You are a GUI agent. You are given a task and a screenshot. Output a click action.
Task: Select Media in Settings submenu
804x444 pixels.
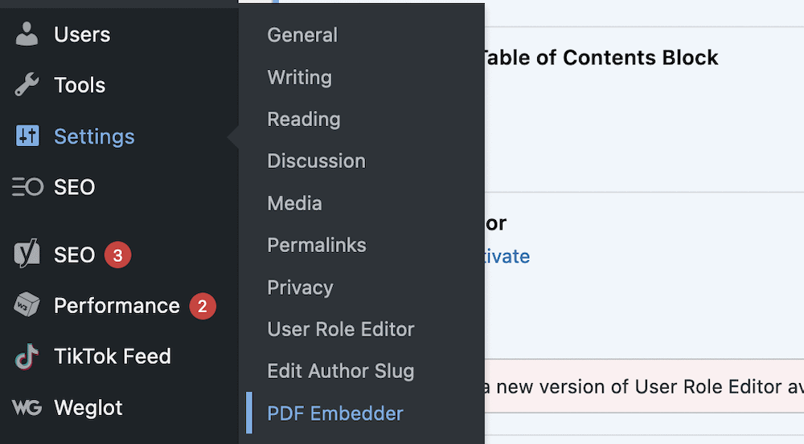294,203
